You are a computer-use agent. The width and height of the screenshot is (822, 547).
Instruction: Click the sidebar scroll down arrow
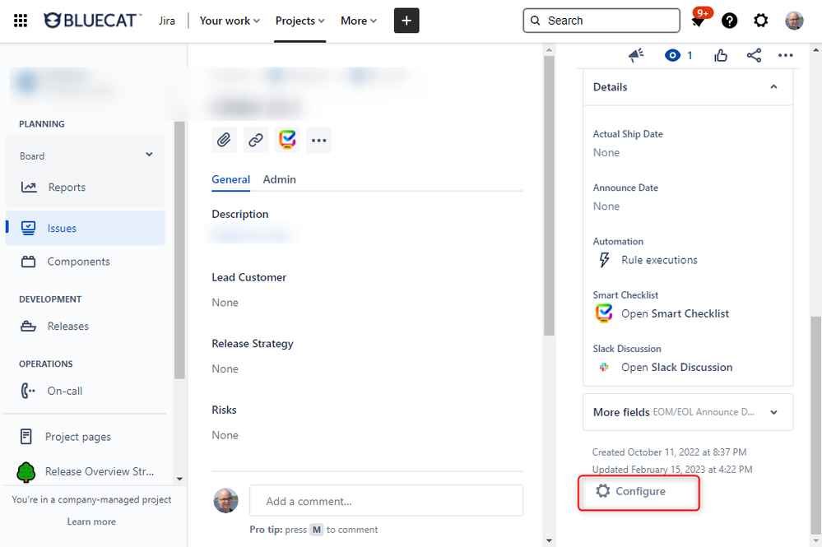point(179,479)
